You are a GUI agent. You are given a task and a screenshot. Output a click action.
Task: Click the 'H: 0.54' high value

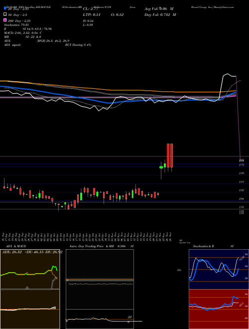[x=88, y=21]
